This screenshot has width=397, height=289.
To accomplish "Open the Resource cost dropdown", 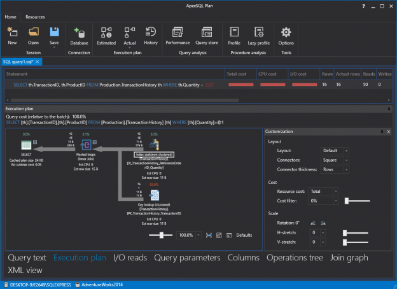I will point(323,192).
